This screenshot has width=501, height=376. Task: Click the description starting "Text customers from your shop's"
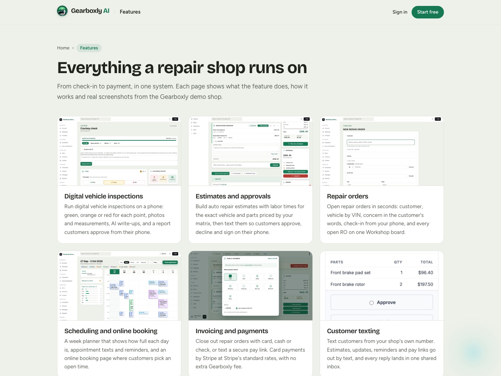click(382, 354)
